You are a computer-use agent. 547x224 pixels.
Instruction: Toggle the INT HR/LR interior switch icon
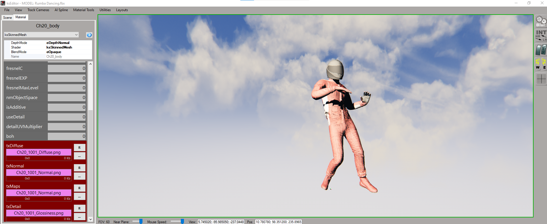[541, 36]
